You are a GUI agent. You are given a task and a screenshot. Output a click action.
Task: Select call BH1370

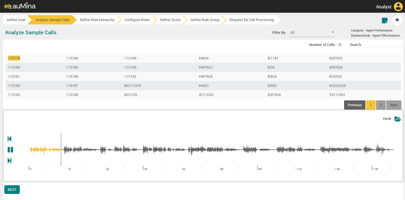[x=131, y=95]
